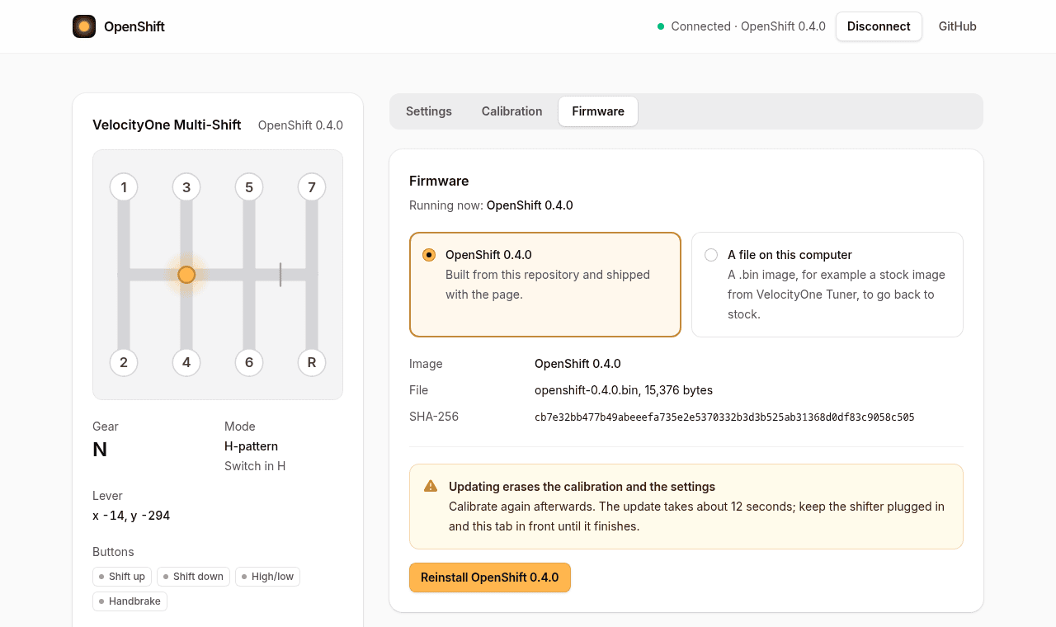The height and width of the screenshot is (627, 1056).
Task: Click the Handbrake button indicator
Action: [130, 601]
